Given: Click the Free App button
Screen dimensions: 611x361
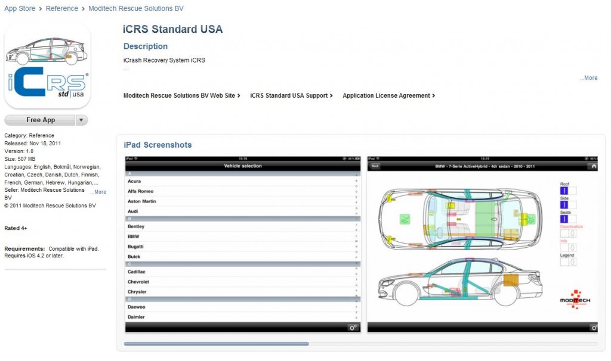Looking at the screenshot, I should pyautogui.click(x=40, y=120).
